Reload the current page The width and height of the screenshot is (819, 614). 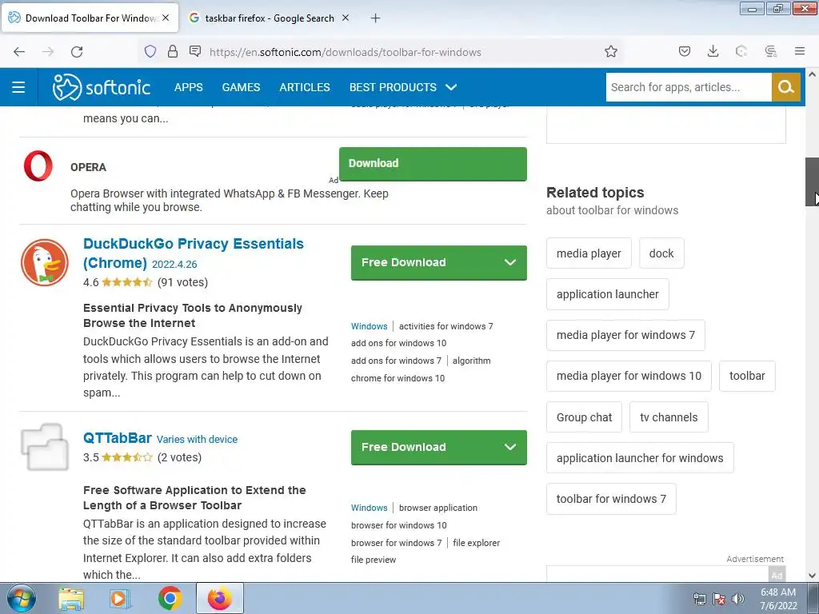tap(77, 52)
